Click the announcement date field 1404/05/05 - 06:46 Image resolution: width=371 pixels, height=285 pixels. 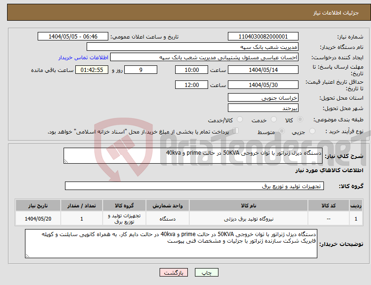coord(73,36)
